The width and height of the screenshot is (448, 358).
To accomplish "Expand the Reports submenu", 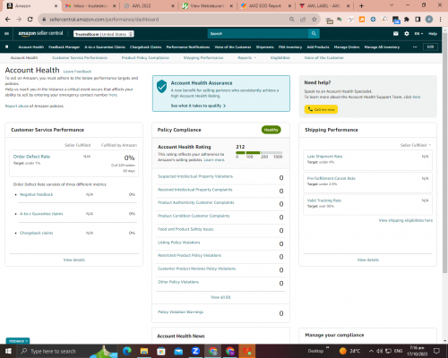I will point(247,57).
